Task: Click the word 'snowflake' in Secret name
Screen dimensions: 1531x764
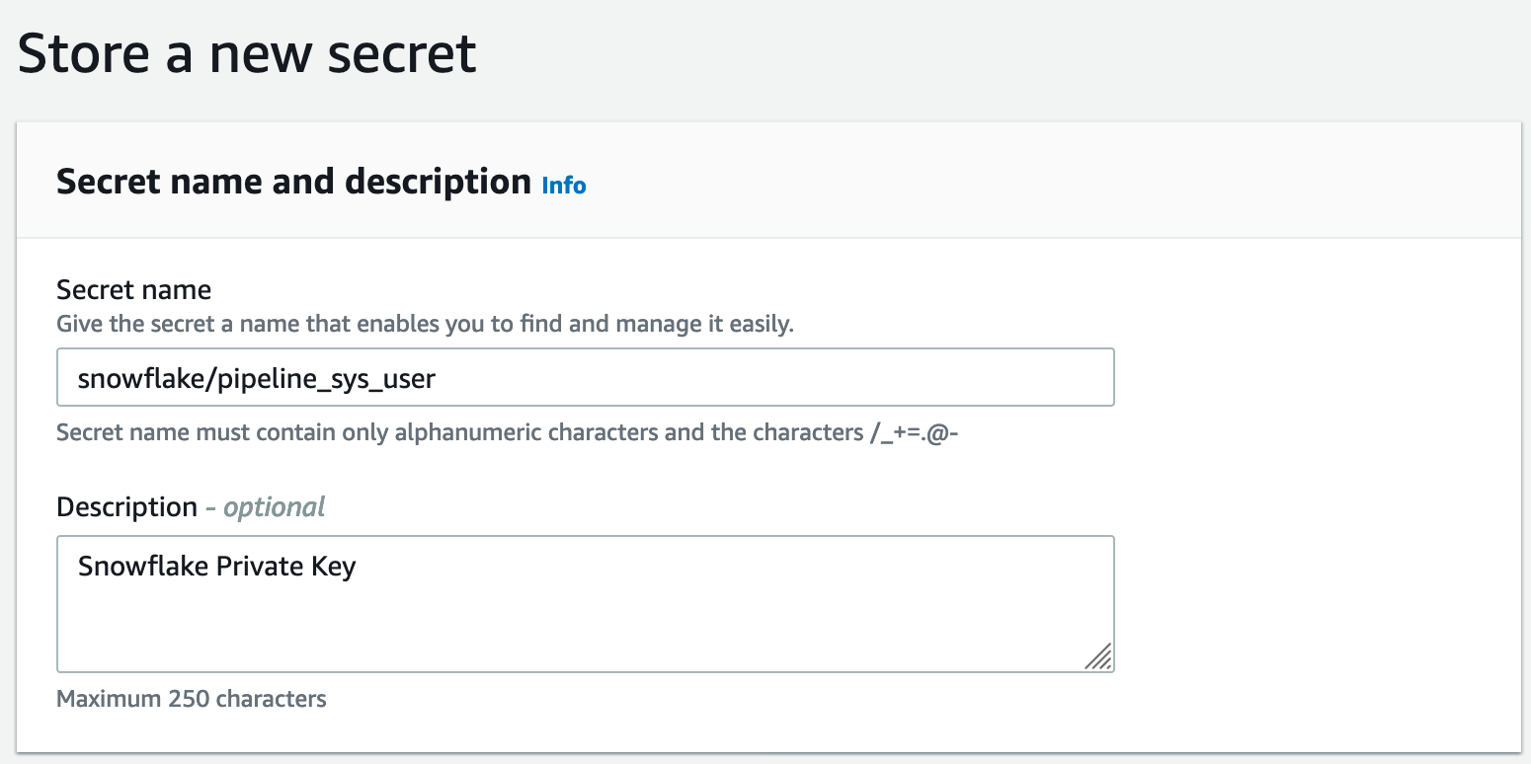Action: pyautogui.click(x=139, y=377)
